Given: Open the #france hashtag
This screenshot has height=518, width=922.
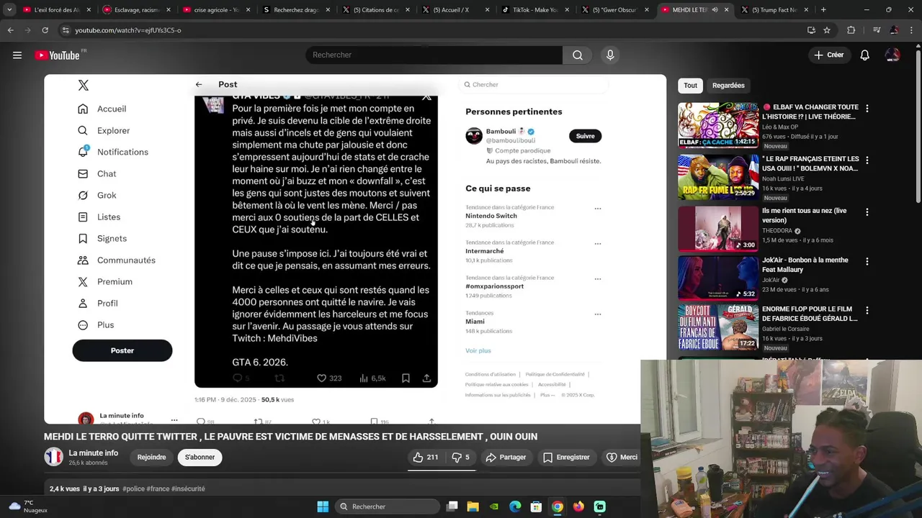Looking at the screenshot, I should [x=158, y=489].
